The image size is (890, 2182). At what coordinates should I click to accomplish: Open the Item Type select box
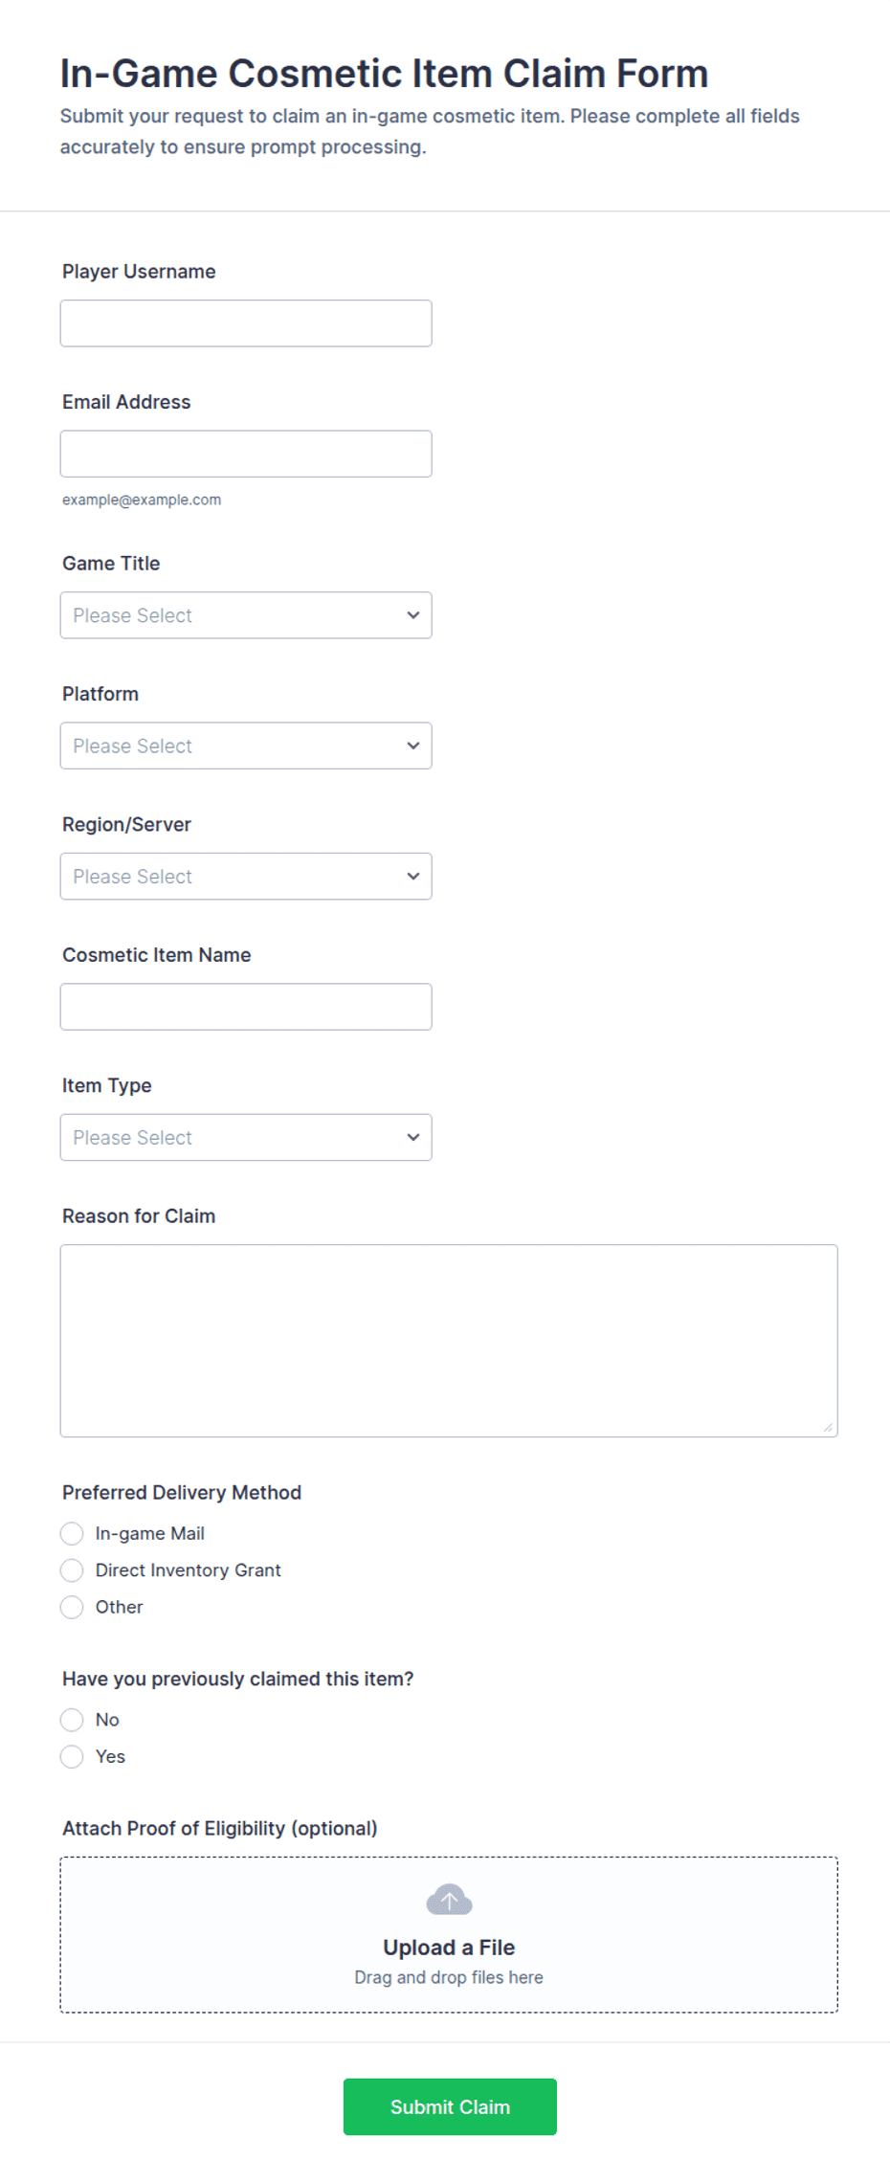tap(246, 1137)
